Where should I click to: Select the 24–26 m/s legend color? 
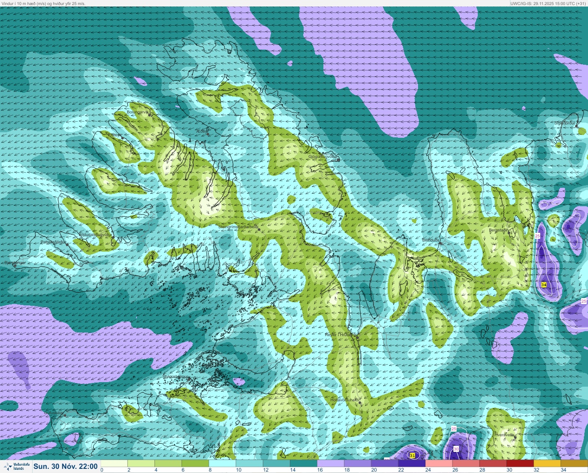[439, 463]
